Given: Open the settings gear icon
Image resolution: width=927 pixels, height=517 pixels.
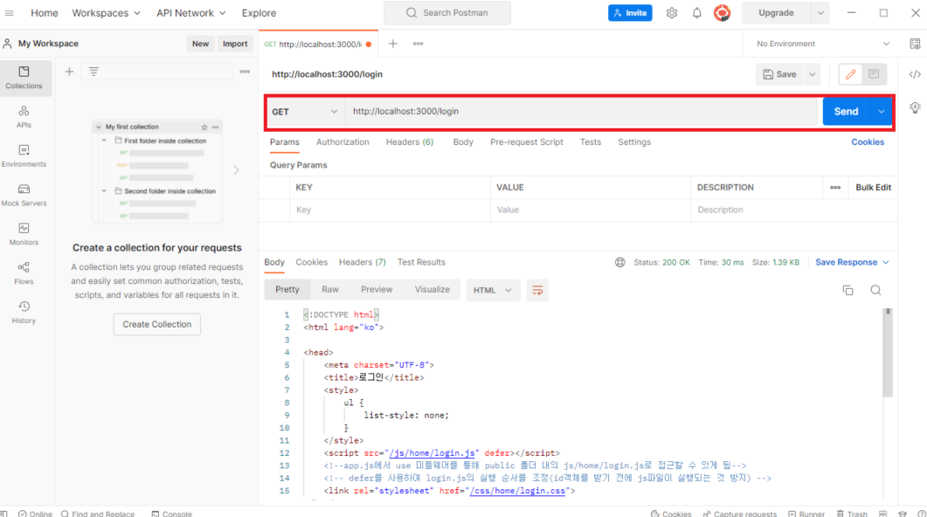Looking at the screenshot, I should [672, 13].
